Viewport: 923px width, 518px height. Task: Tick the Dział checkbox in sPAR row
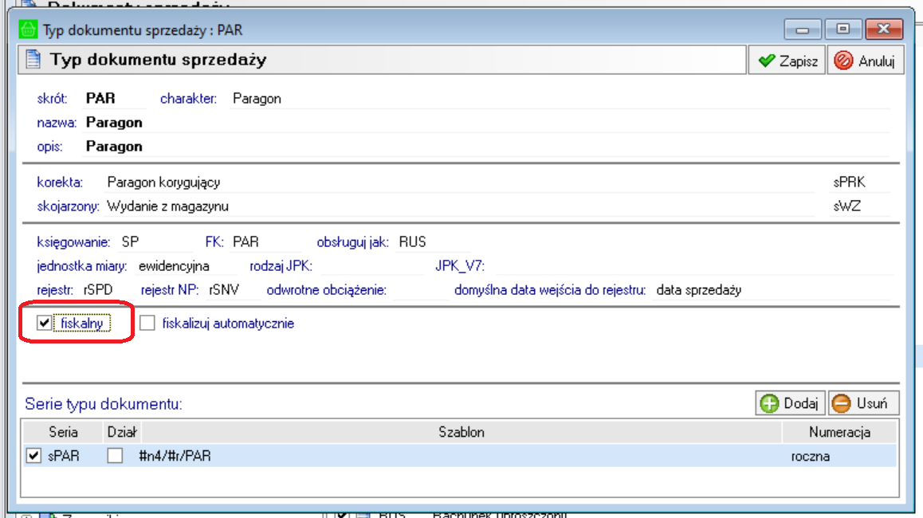click(116, 456)
